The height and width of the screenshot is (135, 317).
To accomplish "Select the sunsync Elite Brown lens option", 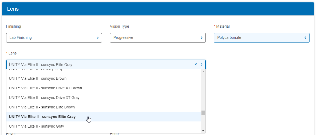I will tap(42, 107).
